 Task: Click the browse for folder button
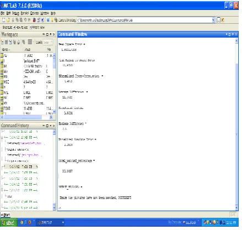tap(218, 20)
